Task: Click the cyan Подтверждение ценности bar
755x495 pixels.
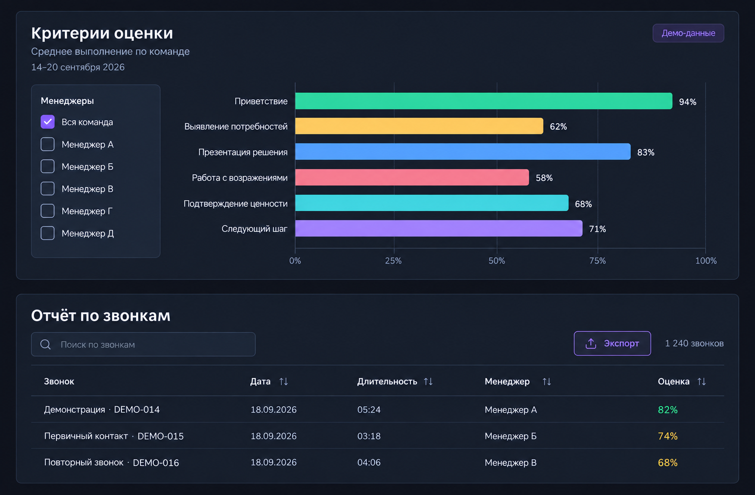Action: click(x=432, y=203)
